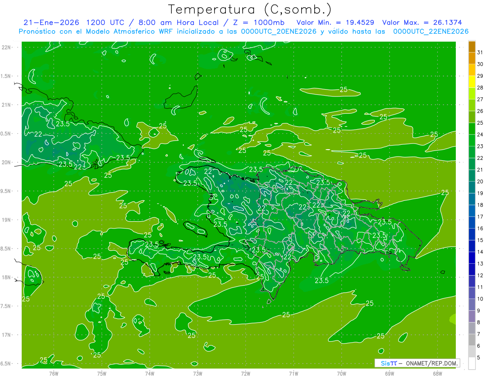Click the "74W" longitude axis label
This screenshot has width=491, height=379.
pyautogui.click(x=150, y=373)
